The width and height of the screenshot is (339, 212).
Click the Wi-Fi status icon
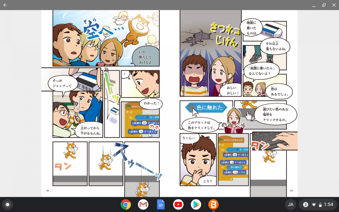(x=314, y=205)
